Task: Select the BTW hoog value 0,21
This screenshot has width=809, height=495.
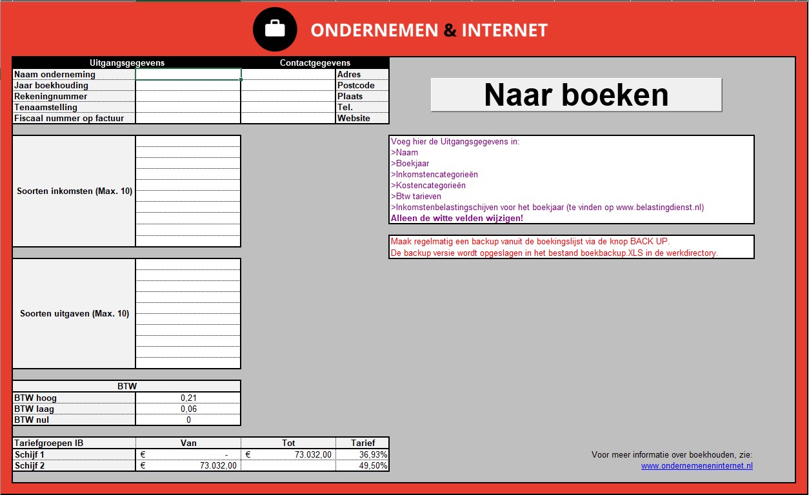Action: (187, 398)
